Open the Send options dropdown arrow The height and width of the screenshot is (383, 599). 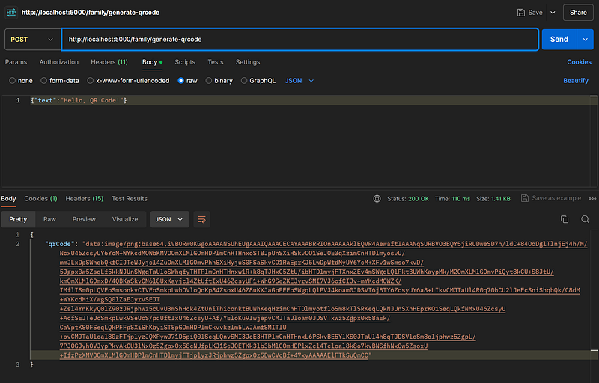click(585, 40)
